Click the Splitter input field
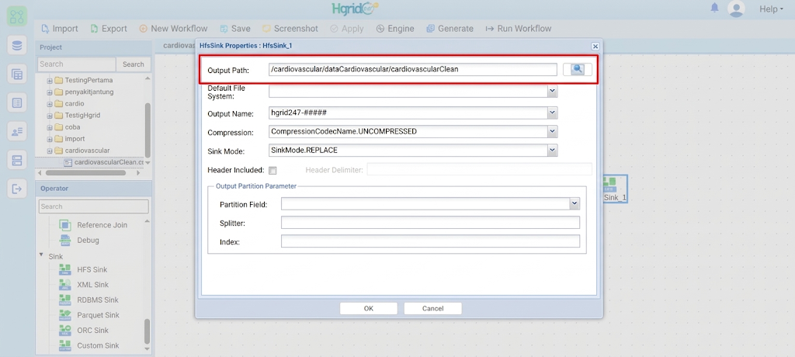This screenshot has width=795, height=357. 430,223
